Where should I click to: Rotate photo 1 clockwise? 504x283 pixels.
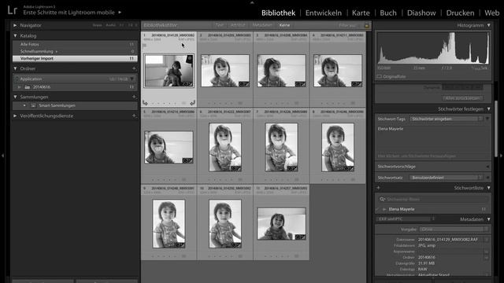click(x=192, y=103)
